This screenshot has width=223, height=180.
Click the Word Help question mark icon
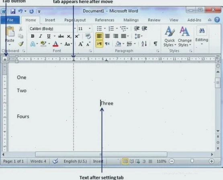(217, 20)
